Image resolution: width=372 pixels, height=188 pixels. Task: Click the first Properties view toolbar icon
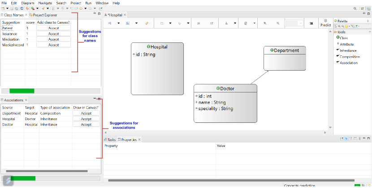342,139
